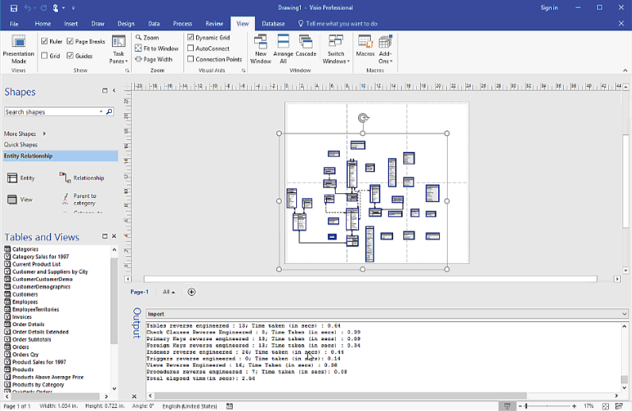Open the Macros dialog
Viewport: 632px width, 411px height.
point(365,45)
